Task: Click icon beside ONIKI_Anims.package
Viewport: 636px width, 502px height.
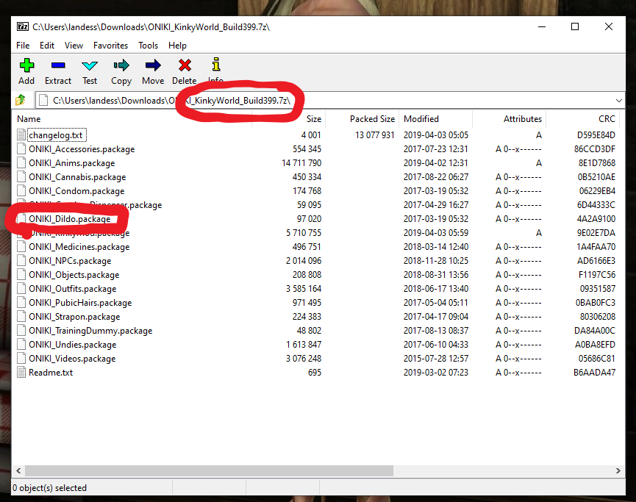Action: coord(21,162)
